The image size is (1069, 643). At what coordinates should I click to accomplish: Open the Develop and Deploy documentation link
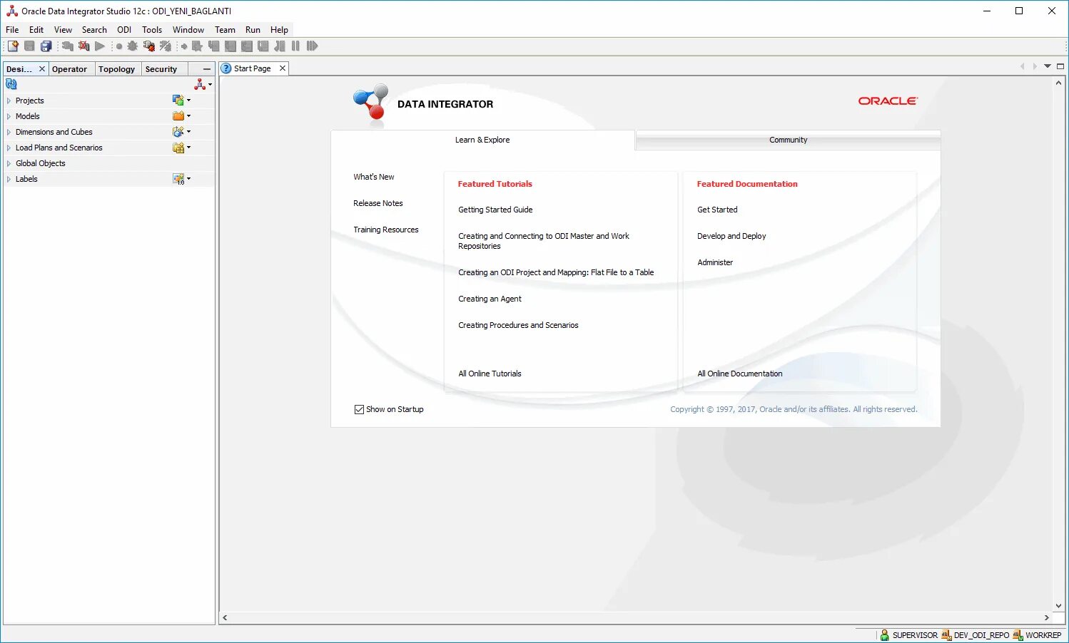click(731, 236)
